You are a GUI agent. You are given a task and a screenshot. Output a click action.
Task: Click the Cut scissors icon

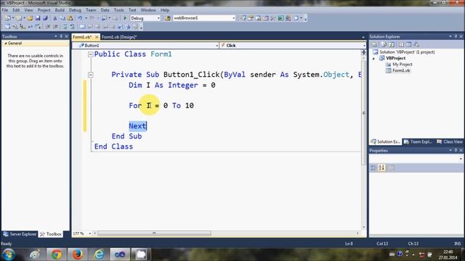coord(55,18)
